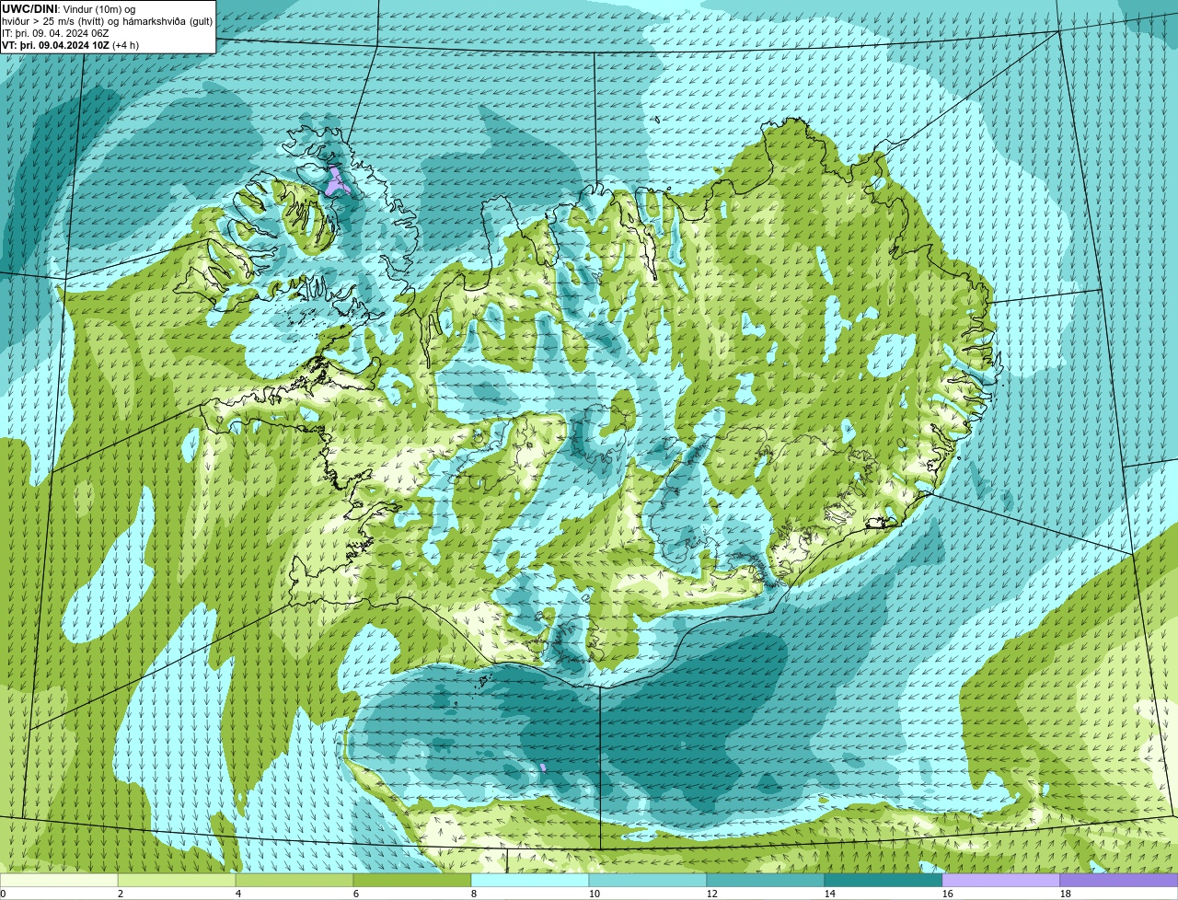Select the 2–4 m/s light green legend swatch
The image size is (1178, 900).
[177, 880]
